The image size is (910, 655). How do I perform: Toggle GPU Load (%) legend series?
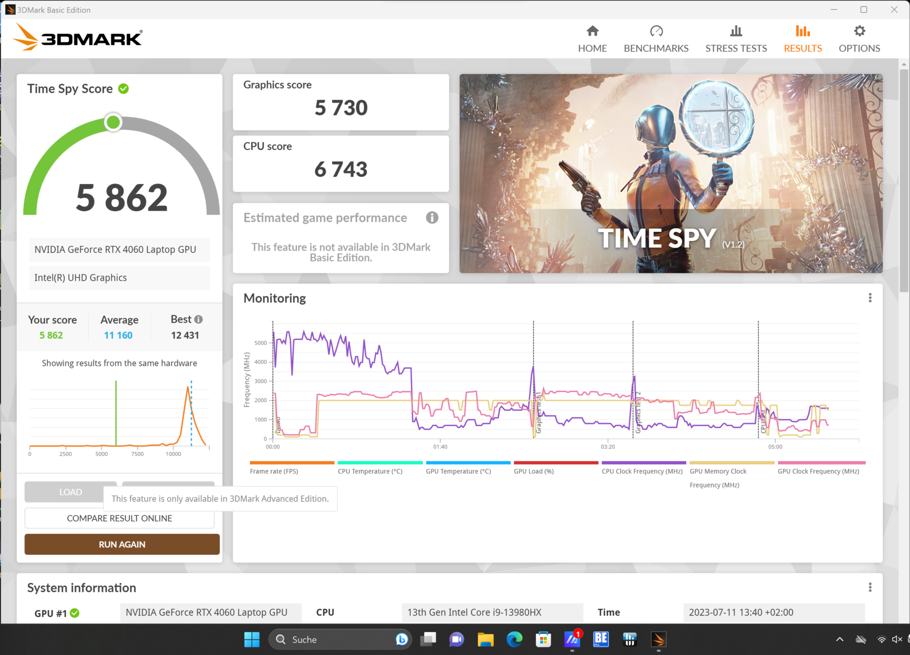(556, 467)
